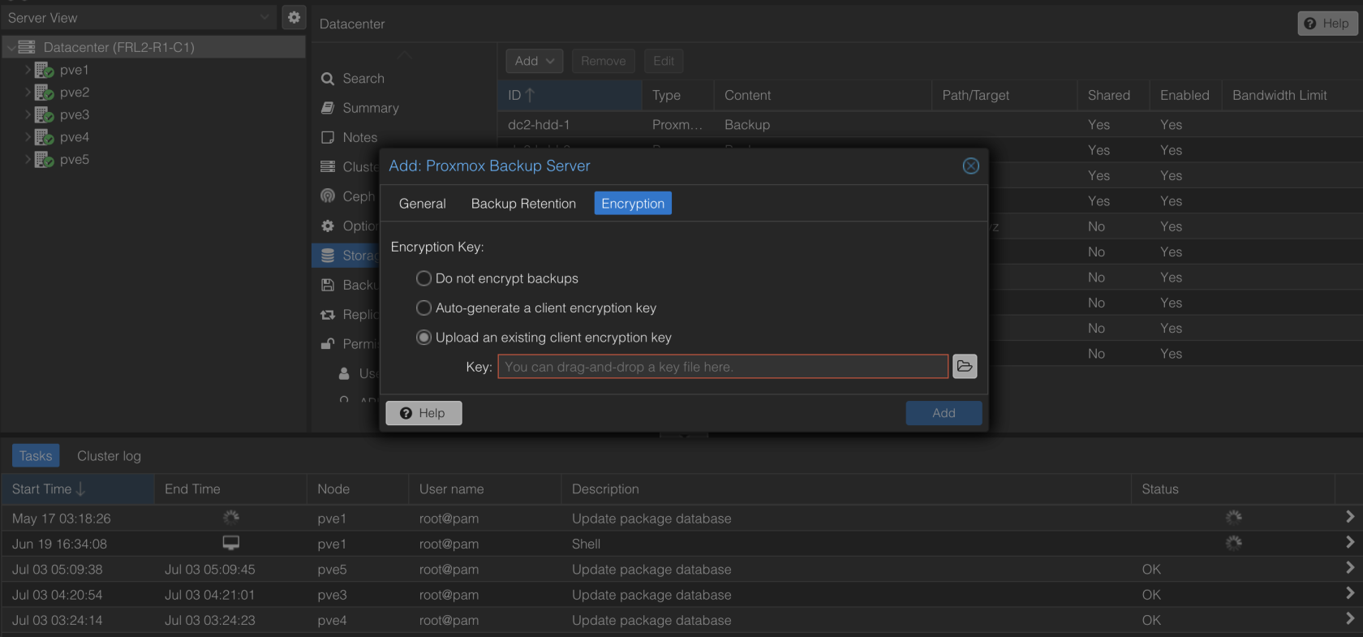Switch to the Tasks tab
1363x637 pixels.
[x=36, y=456]
